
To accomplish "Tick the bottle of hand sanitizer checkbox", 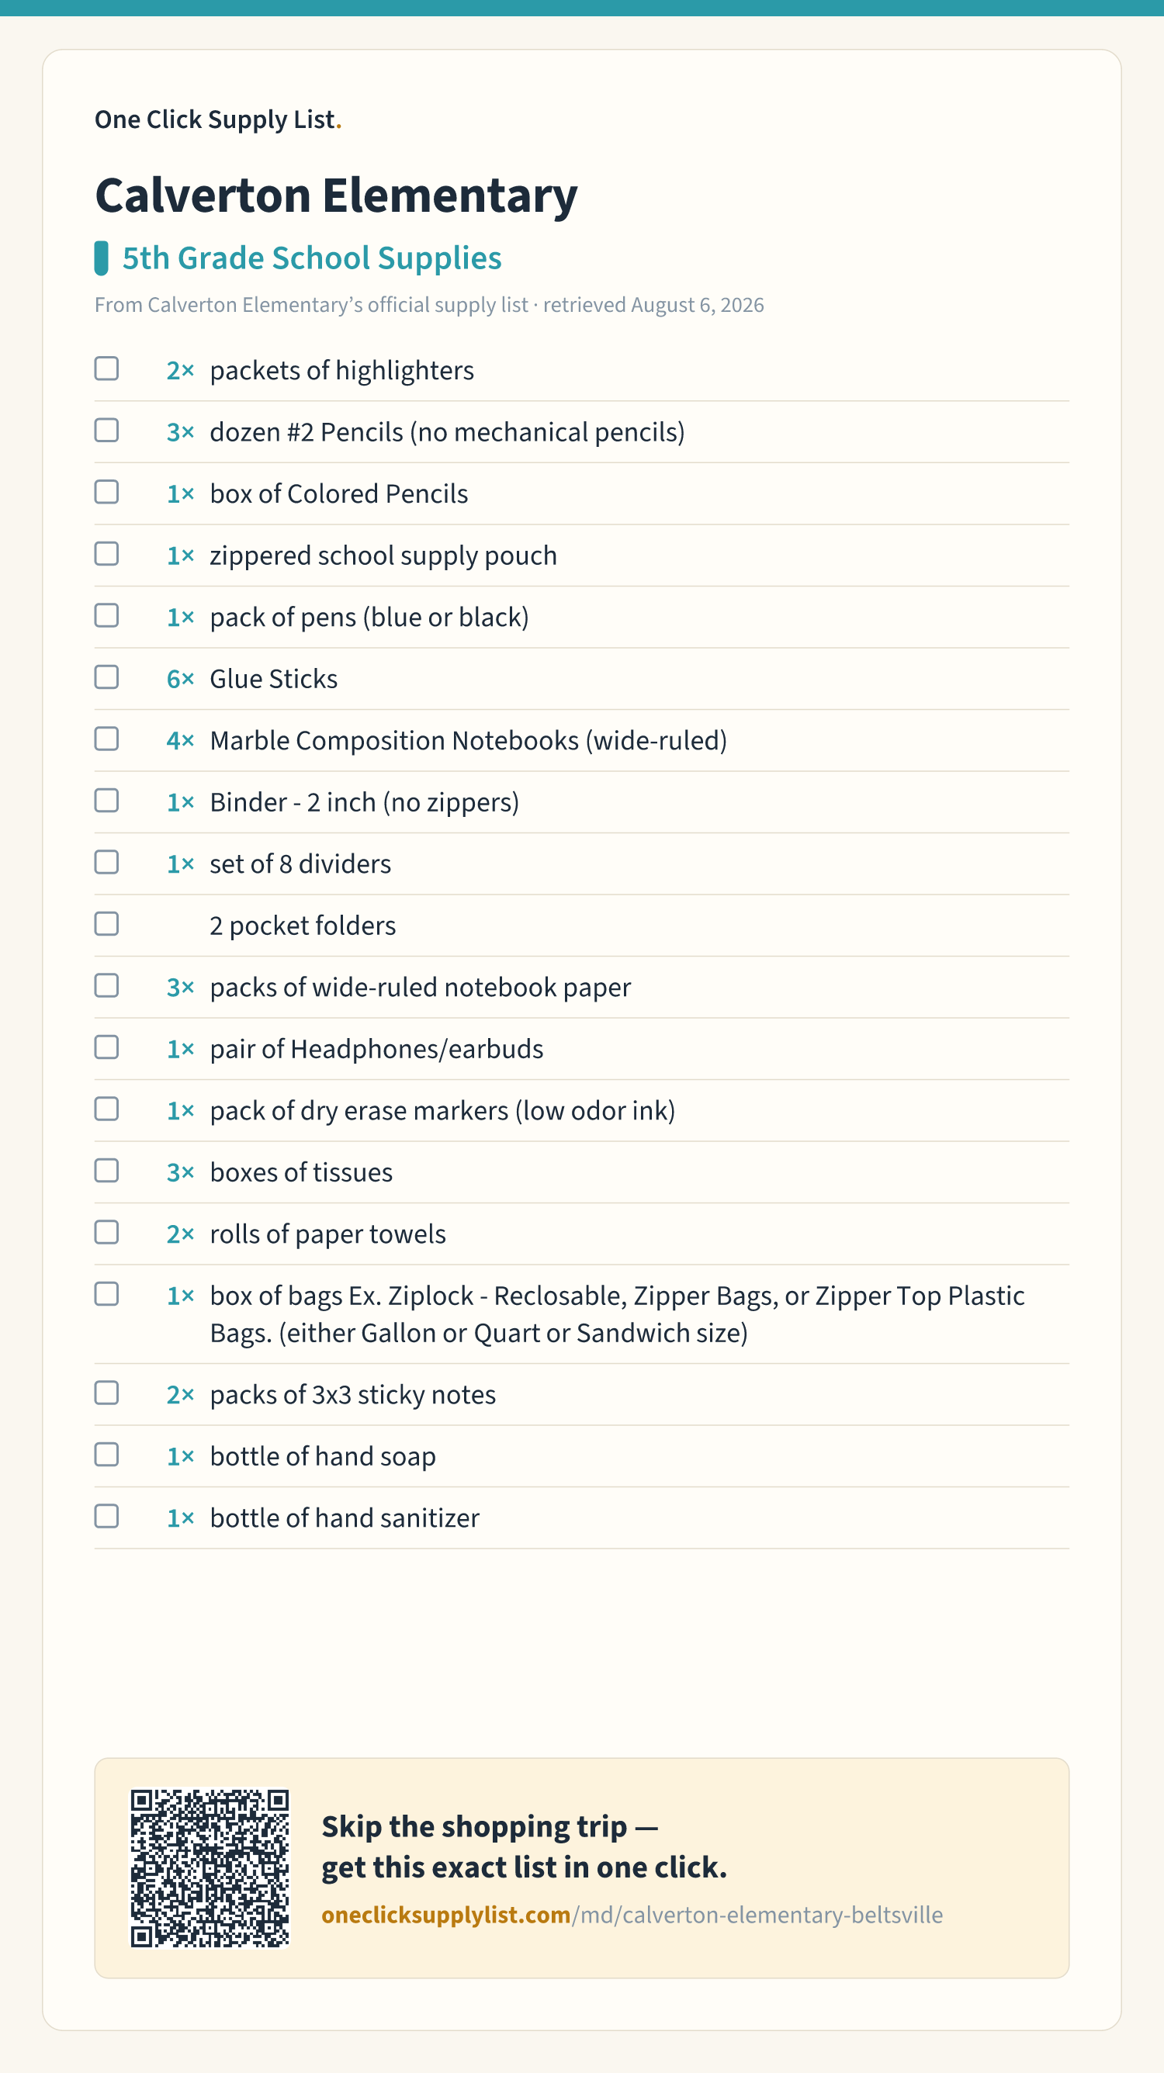I will coord(106,1516).
